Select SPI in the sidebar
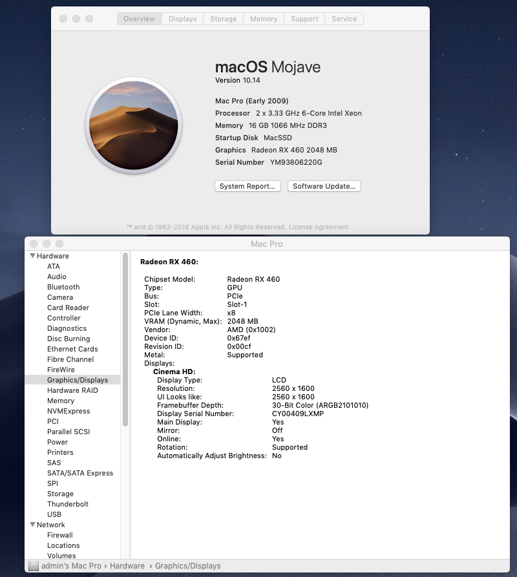 [x=52, y=483]
